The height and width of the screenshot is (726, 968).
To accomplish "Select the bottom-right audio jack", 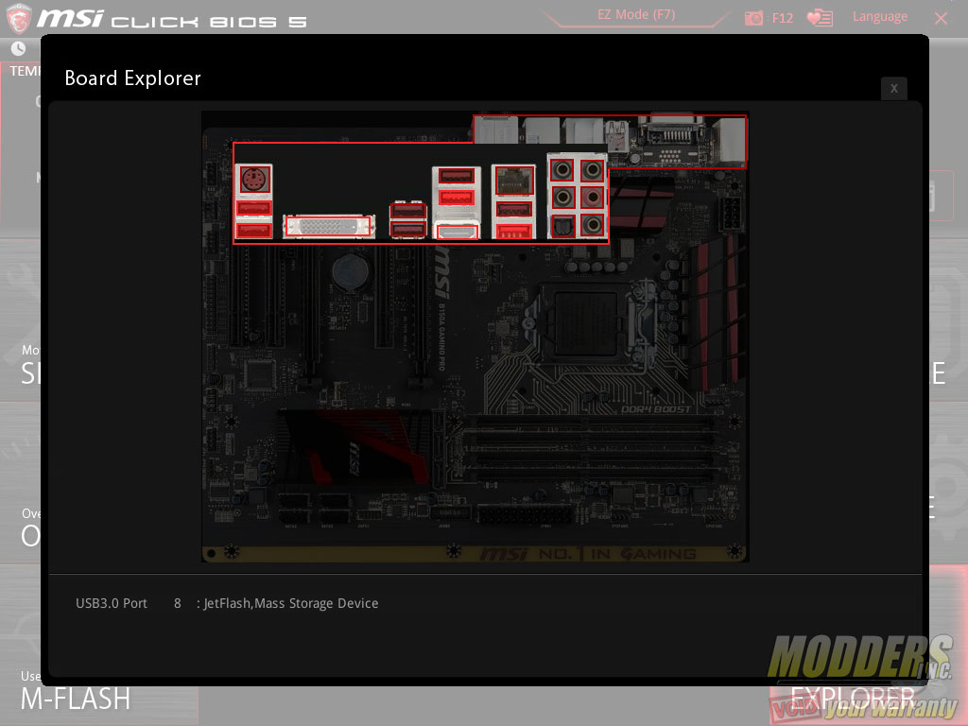I will [592, 226].
